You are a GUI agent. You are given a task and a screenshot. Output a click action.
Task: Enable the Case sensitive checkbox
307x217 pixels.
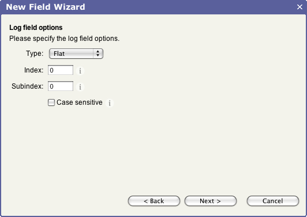[51, 102]
